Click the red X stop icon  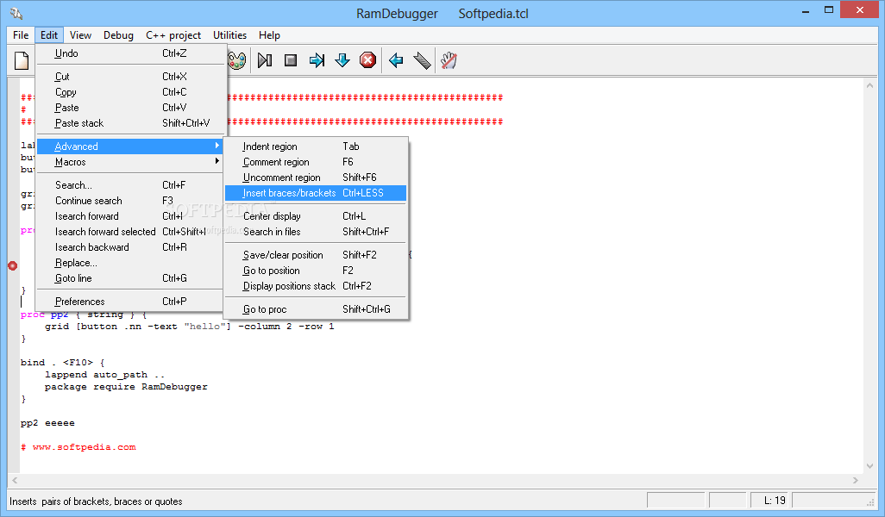point(368,60)
